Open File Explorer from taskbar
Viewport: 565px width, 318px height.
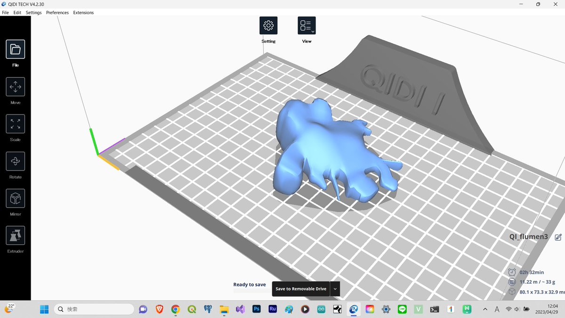click(x=224, y=309)
